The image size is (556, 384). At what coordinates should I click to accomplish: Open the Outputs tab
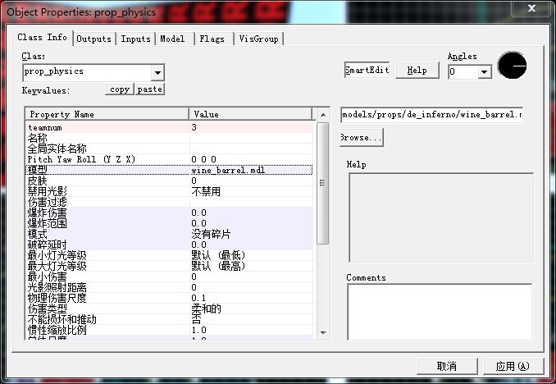click(x=93, y=39)
